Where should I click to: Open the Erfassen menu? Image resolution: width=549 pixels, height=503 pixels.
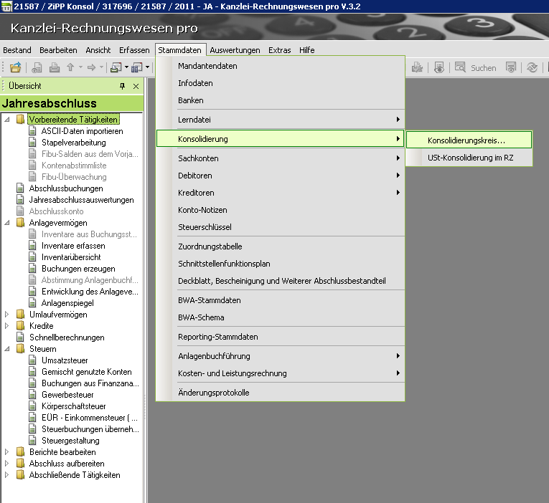(134, 50)
